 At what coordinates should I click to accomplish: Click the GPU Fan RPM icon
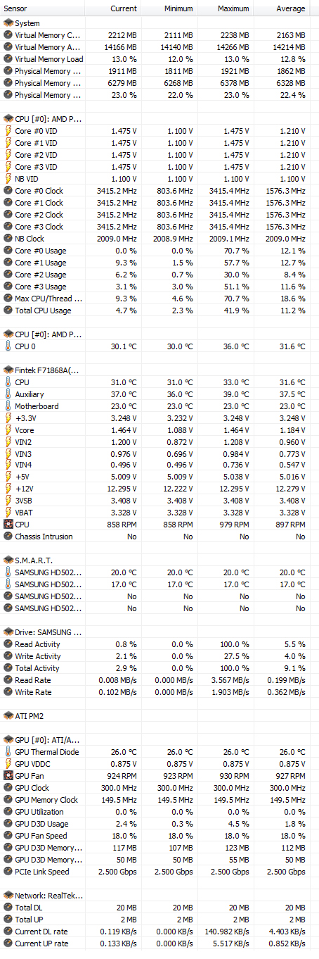pyautogui.click(x=8, y=776)
